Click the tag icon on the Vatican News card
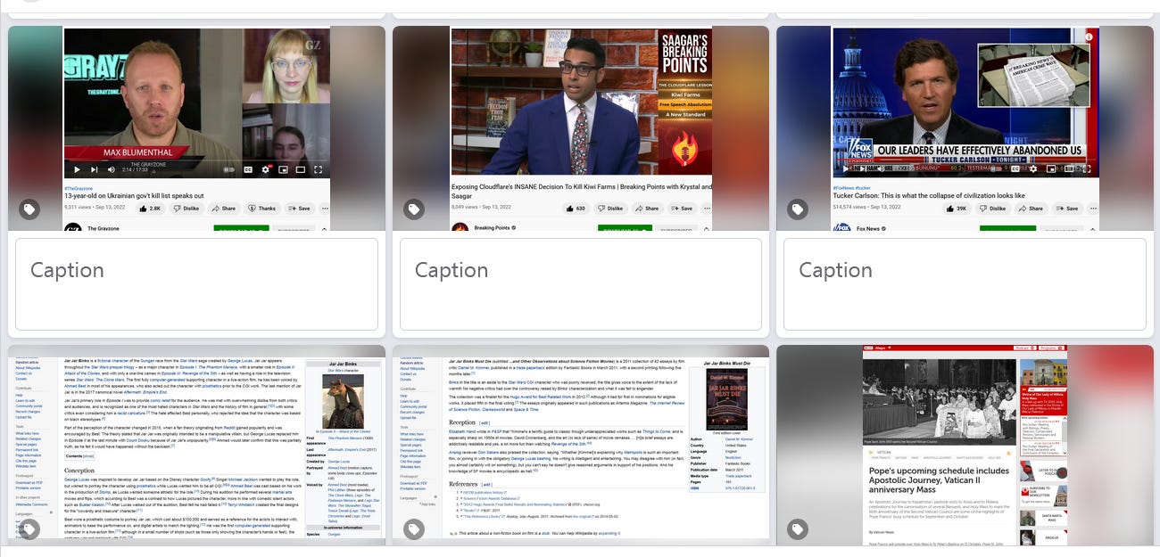 [x=797, y=530]
